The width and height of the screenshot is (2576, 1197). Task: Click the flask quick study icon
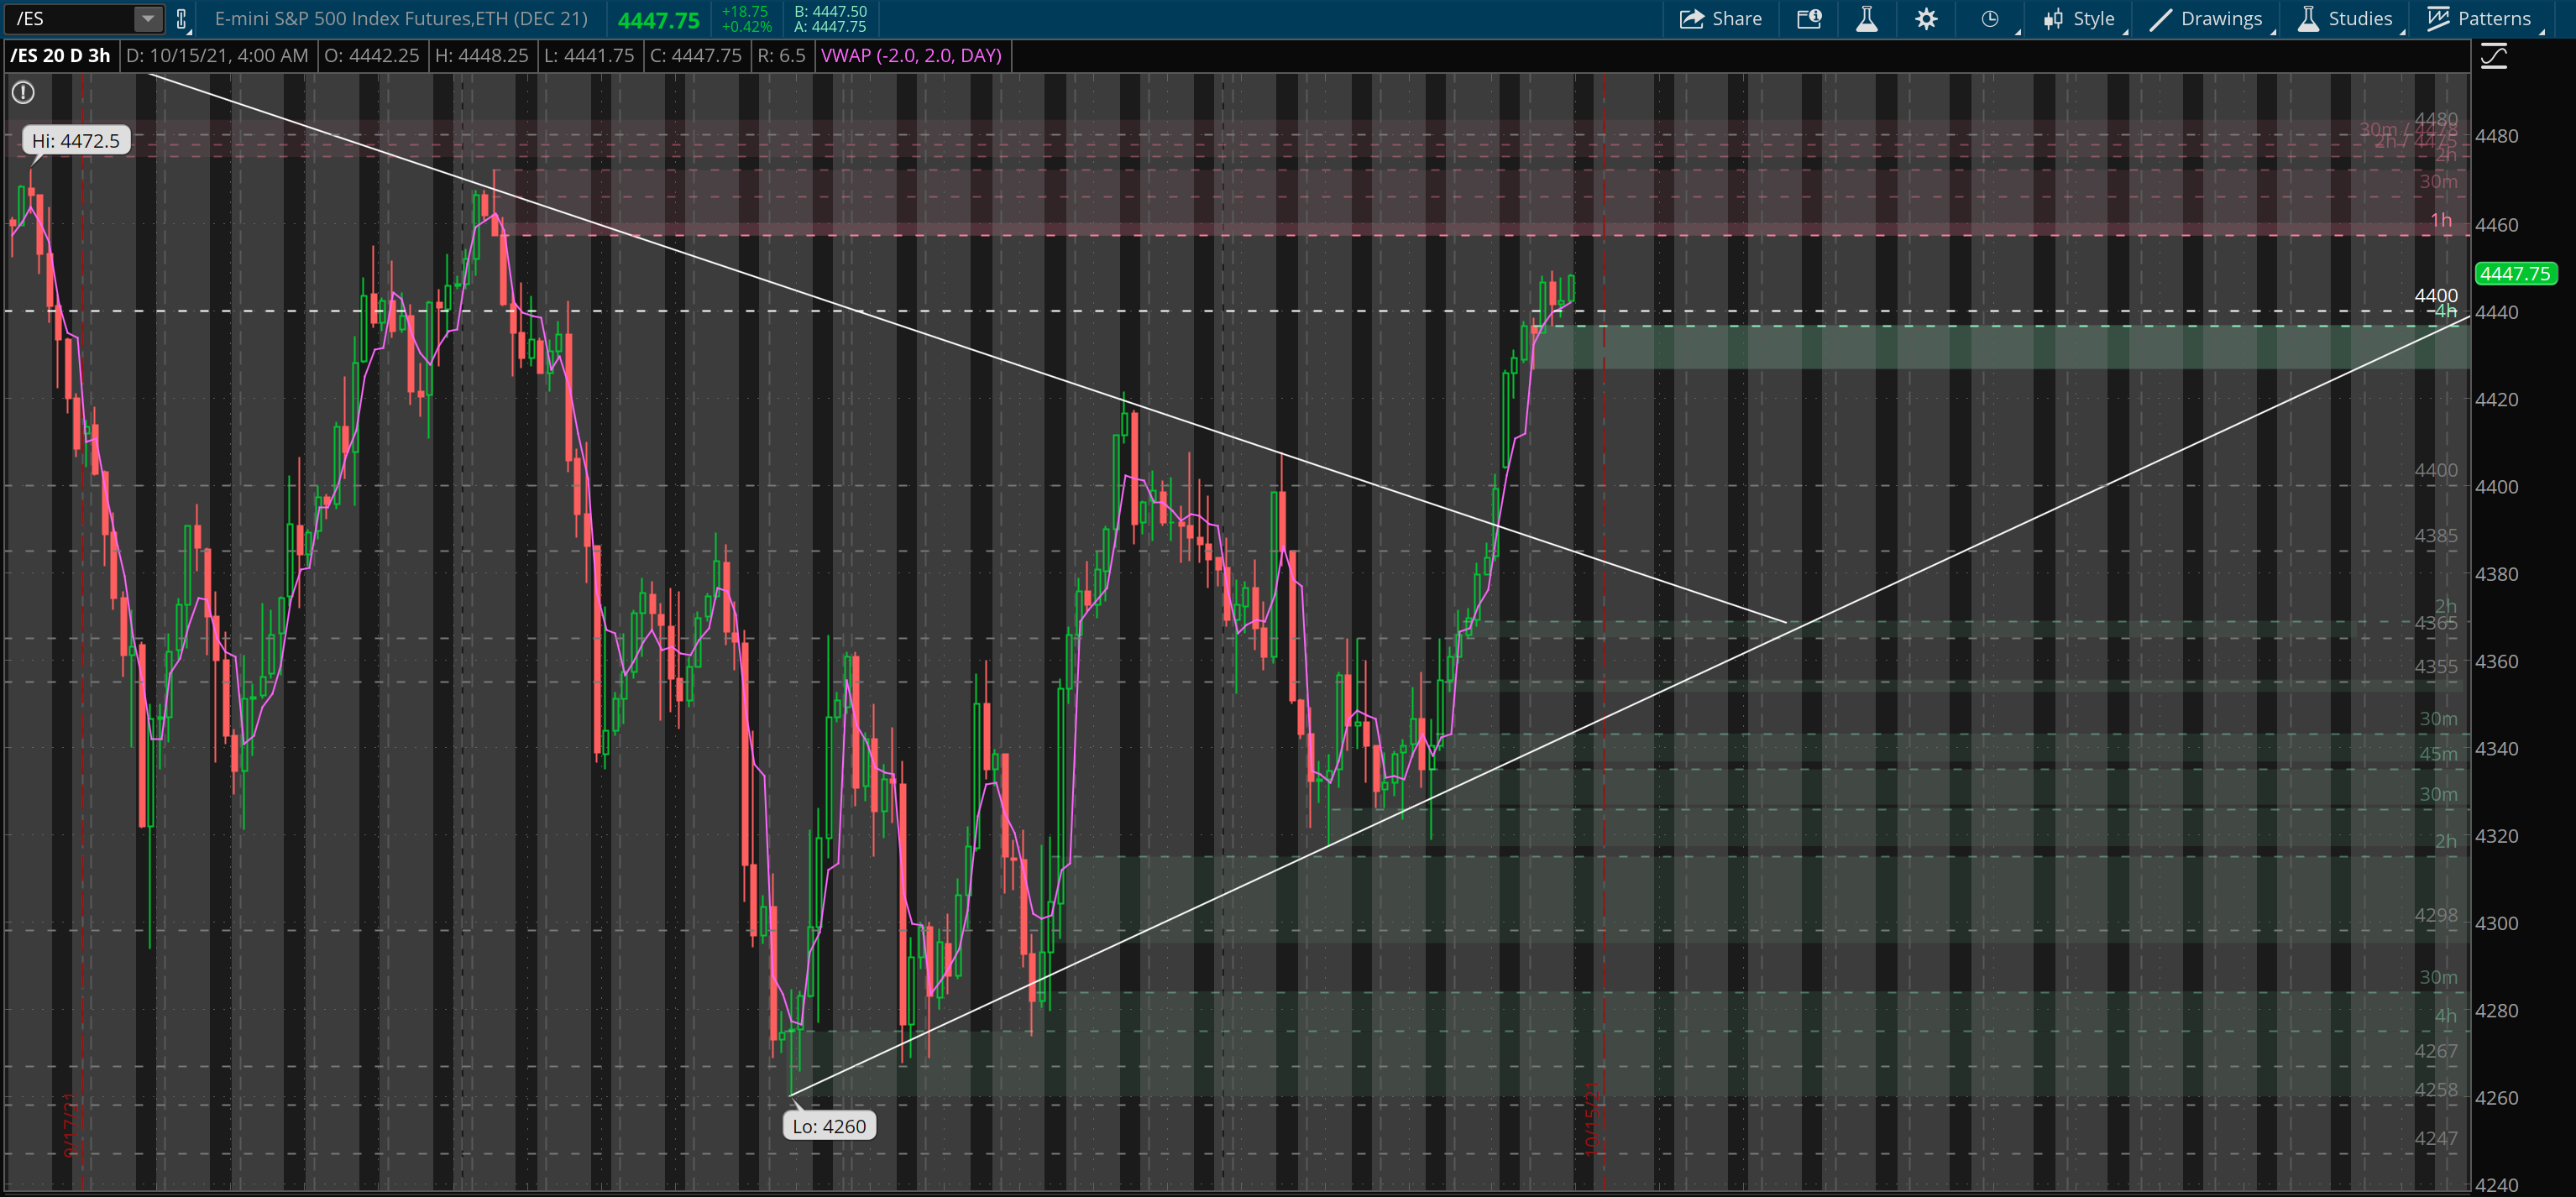pyautogui.click(x=1866, y=19)
